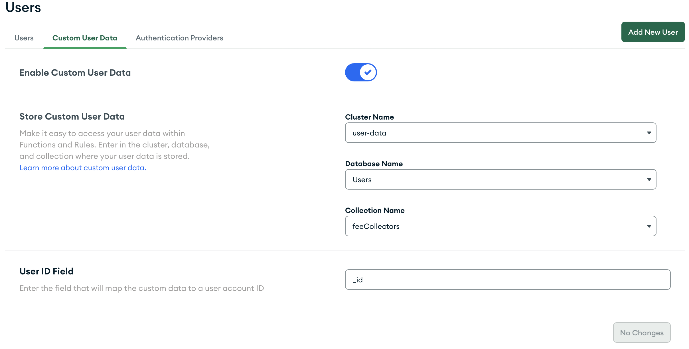The width and height of the screenshot is (689, 349).
Task: Open the Collection Name dropdown
Action: (496, 226)
